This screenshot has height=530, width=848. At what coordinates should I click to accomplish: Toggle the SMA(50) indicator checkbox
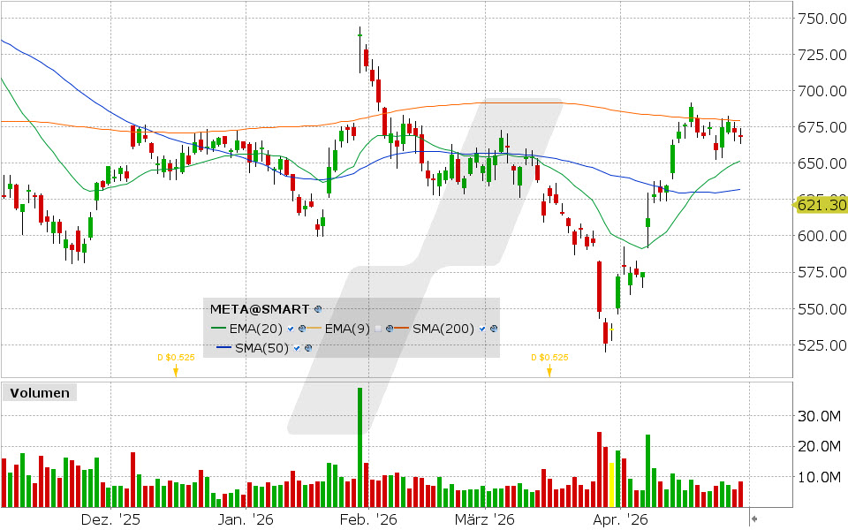[299, 348]
